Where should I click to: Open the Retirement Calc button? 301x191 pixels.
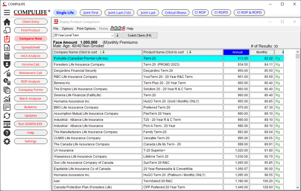pos(31,73)
